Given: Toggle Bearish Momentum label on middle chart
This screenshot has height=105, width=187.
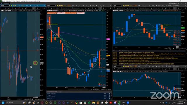Looking at the screenshot, I should coord(71,13).
